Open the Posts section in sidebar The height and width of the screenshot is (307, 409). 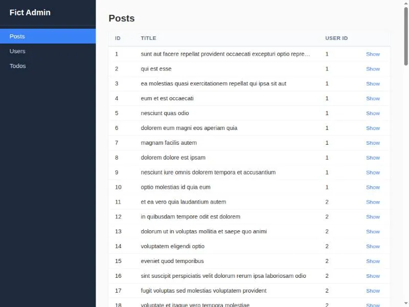coord(48,36)
